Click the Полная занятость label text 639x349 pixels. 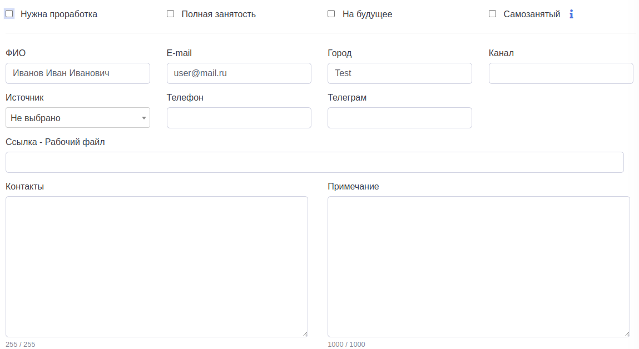point(219,14)
